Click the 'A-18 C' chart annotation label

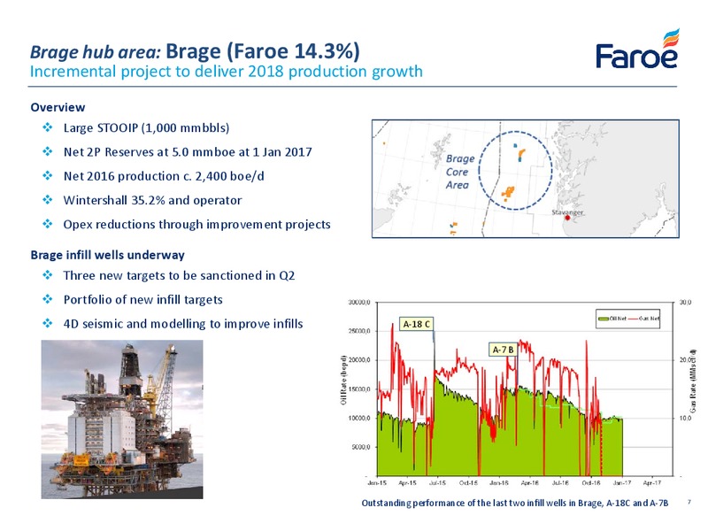[x=416, y=324]
